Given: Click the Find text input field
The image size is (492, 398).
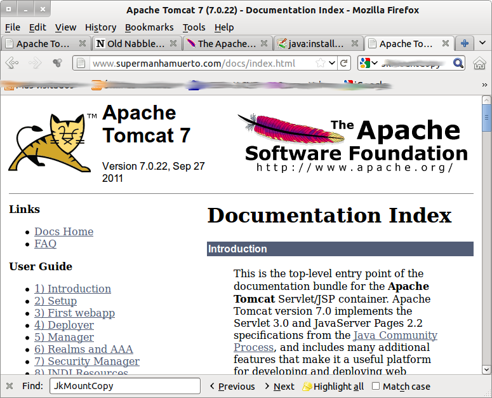Looking at the screenshot, I should pos(124,386).
